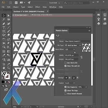The width and height of the screenshot is (108, 108).
Task: Open the Select menu
Action: pos(30,7)
